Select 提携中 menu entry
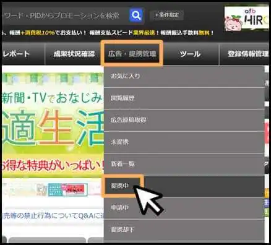Image resolution: width=271 pixels, height=245 pixels. [x=184, y=186]
